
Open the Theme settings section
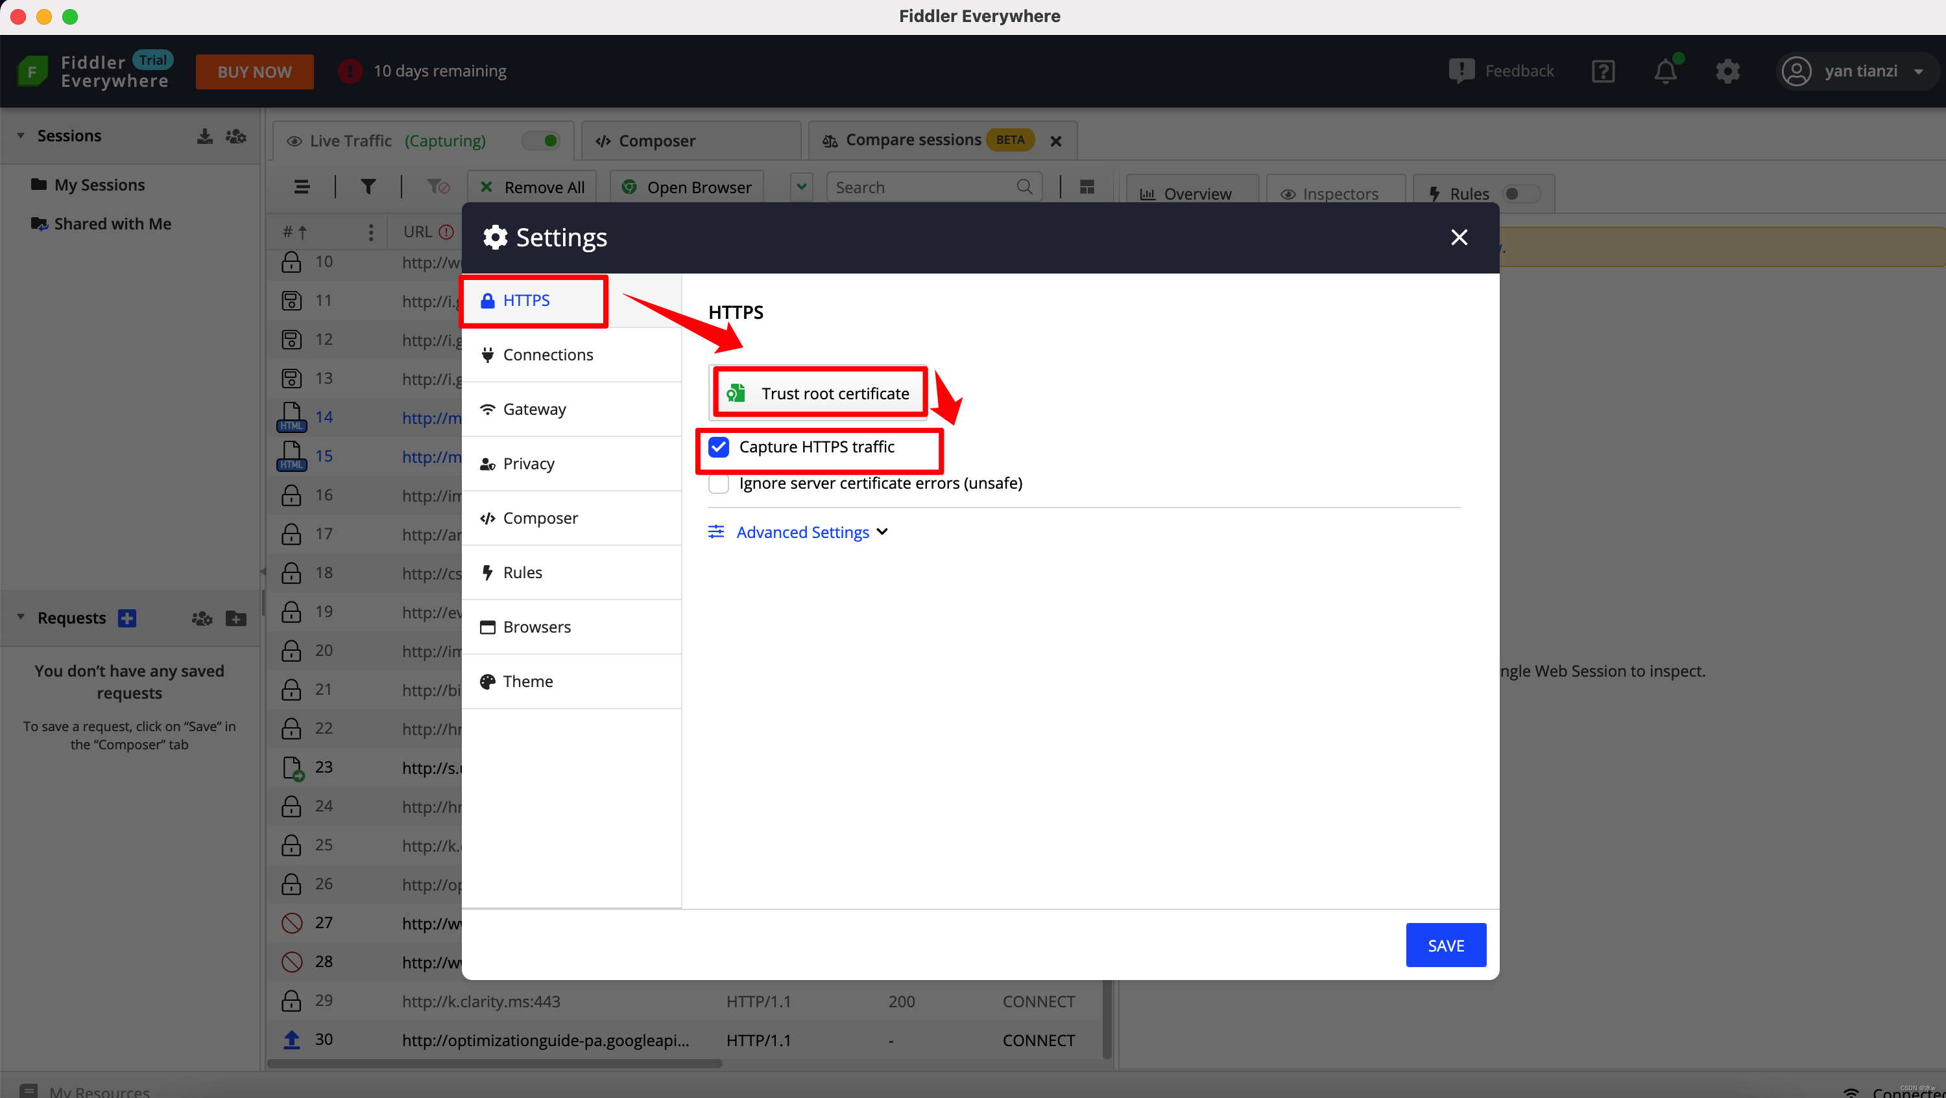[x=527, y=681]
